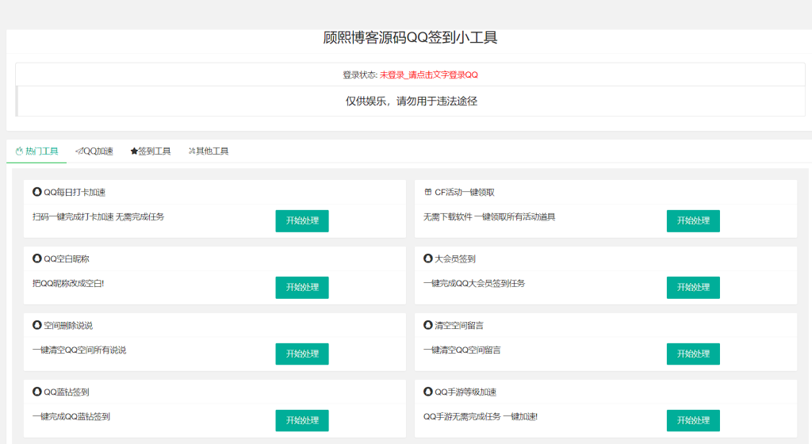Image resolution: width=812 pixels, height=444 pixels.
Task: Start 开始处理 for CF活动一键领取
Action: pos(693,221)
